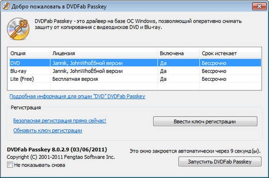The height and width of the screenshot is (178, 269).
Task: Click 'Ввести ключ регистрации' button
Action: click(x=205, y=121)
